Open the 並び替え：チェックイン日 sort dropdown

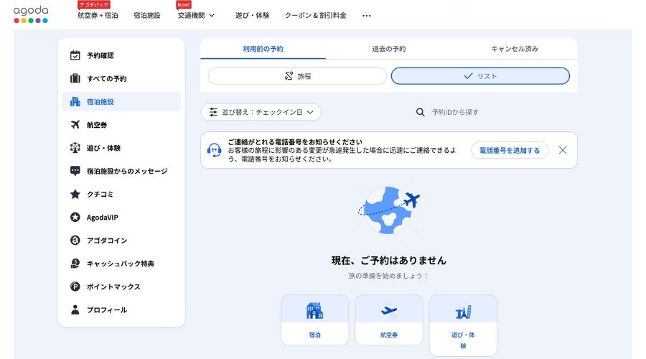pyautogui.click(x=261, y=112)
